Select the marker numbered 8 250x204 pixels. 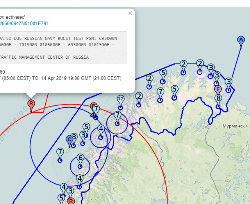pyautogui.click(x=218, y=99)
